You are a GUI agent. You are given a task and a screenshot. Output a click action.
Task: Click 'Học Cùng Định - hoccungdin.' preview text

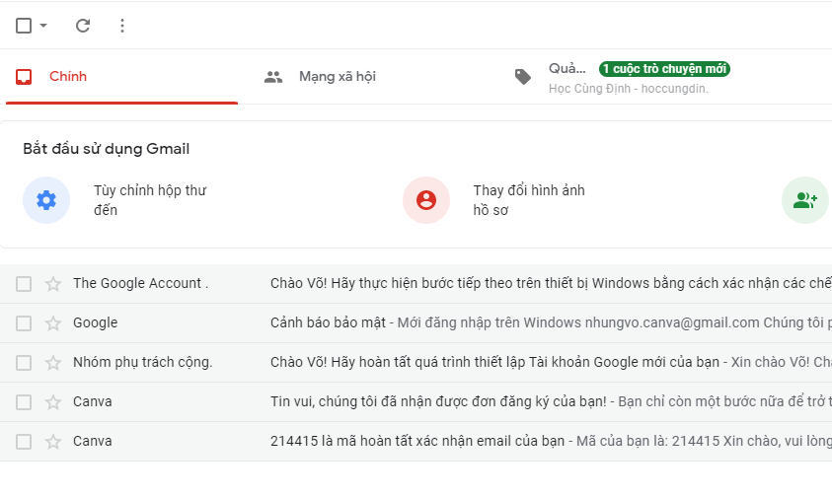[629, 89]
